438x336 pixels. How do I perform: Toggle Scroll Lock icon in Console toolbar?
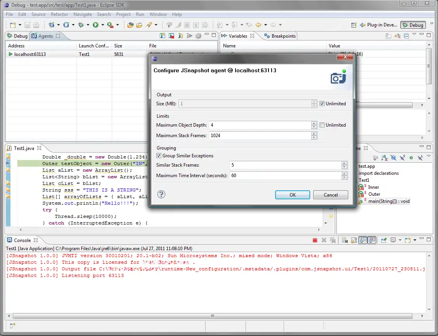[354, 240]
